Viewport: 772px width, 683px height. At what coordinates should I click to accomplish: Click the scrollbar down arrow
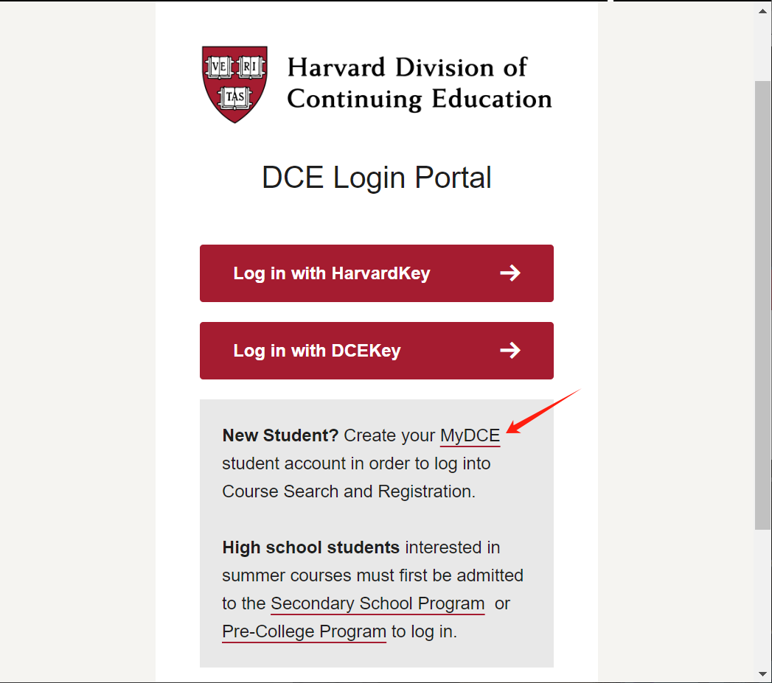[763, 673]
